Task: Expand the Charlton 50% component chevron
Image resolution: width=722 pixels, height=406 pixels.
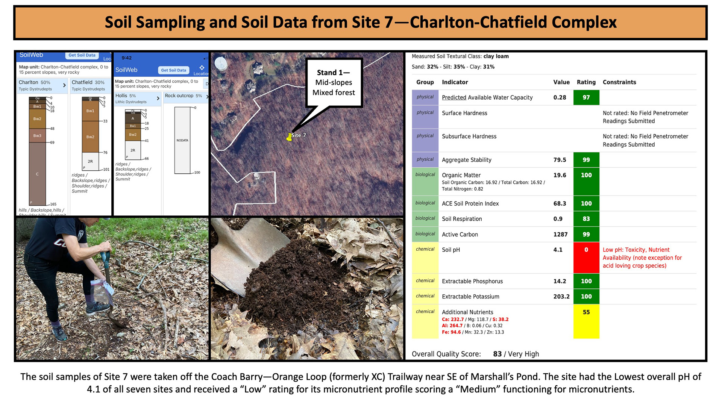Action: 64,85
